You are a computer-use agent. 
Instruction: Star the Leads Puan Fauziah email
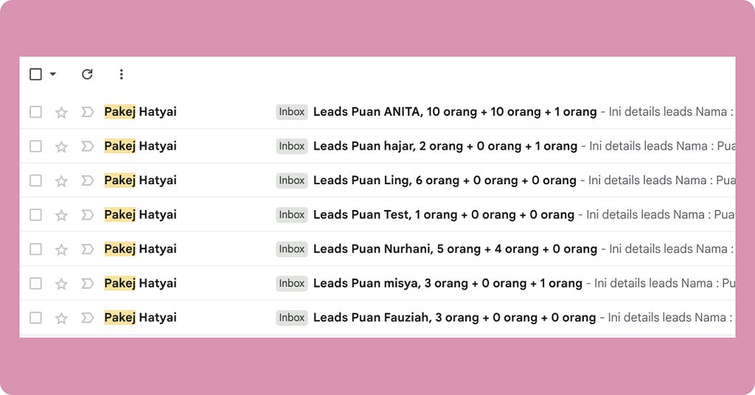61,318
